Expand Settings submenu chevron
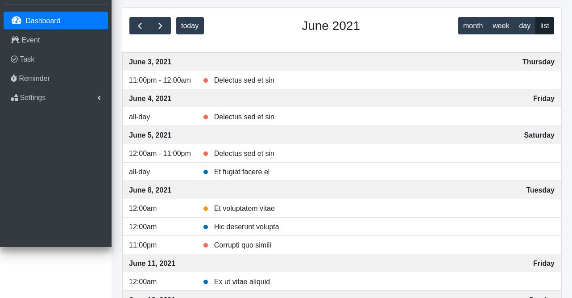 click(99, 97)
